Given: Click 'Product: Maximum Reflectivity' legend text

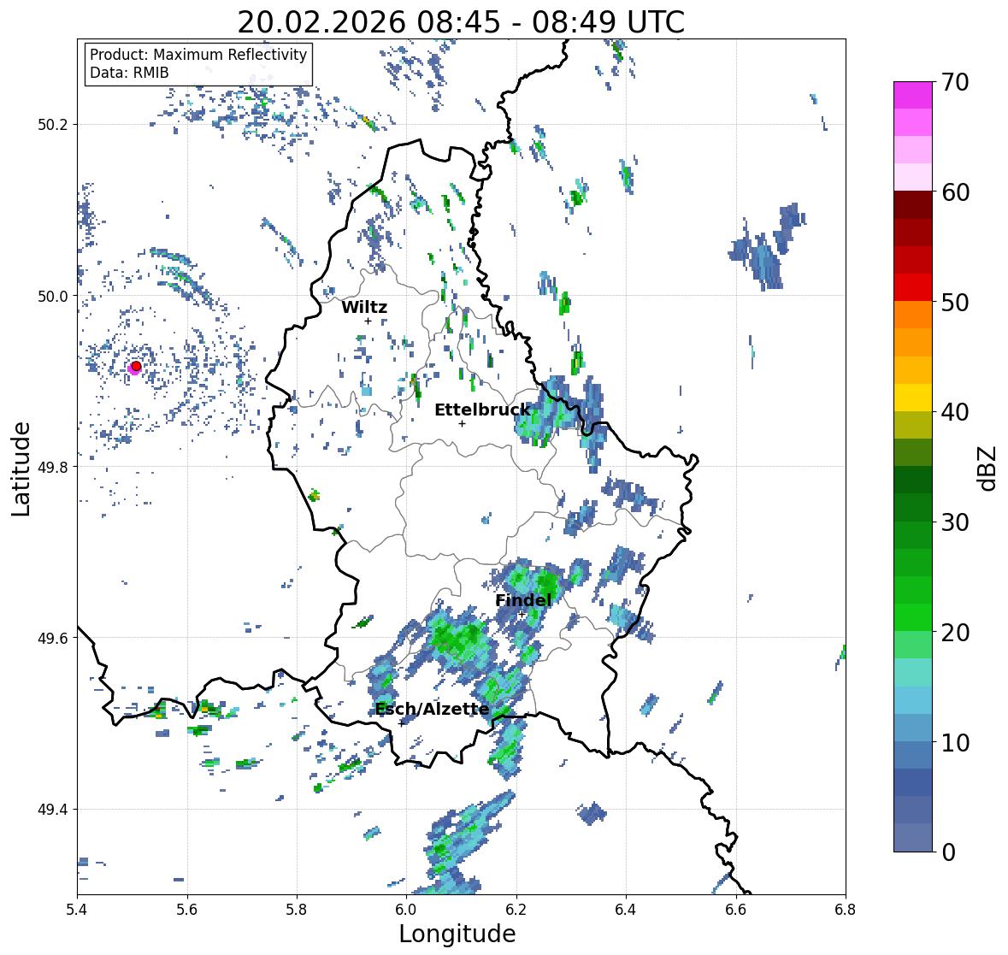Looking at the screenshot, I should pyautogui.click(x=198, y=55).
